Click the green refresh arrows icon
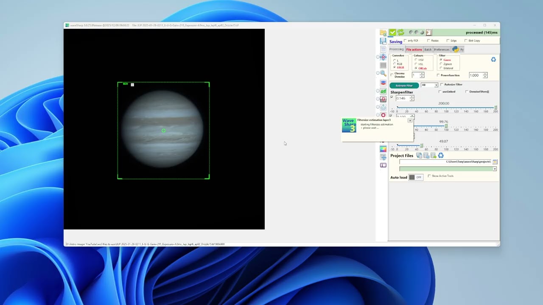The width and height of the screenshot is (543, 305). point(400,32)
